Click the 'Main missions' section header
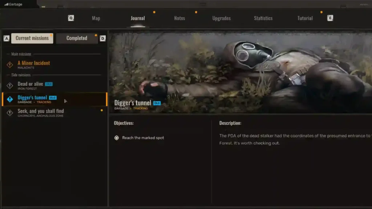 tap(21, 54)
